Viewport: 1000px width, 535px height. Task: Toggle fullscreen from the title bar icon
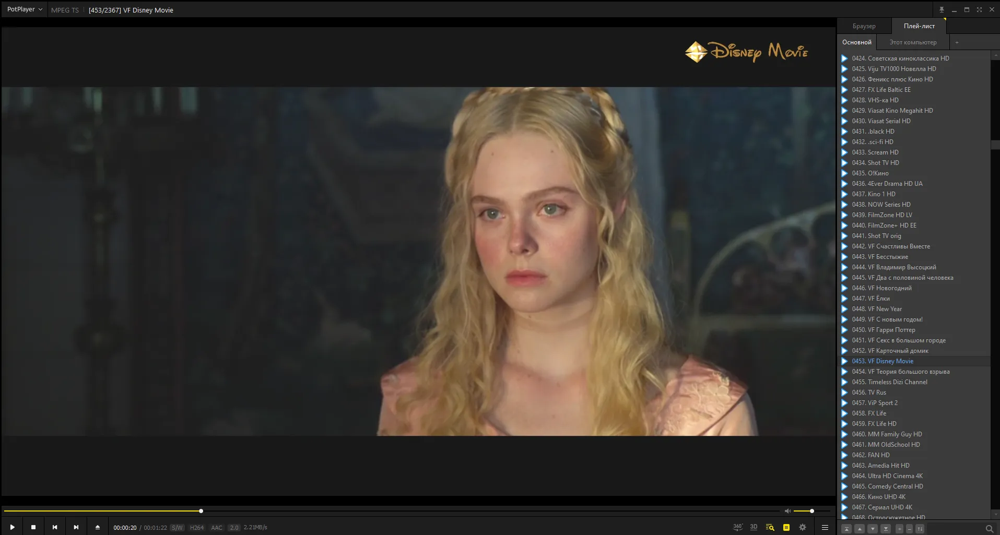click(979, 9)
